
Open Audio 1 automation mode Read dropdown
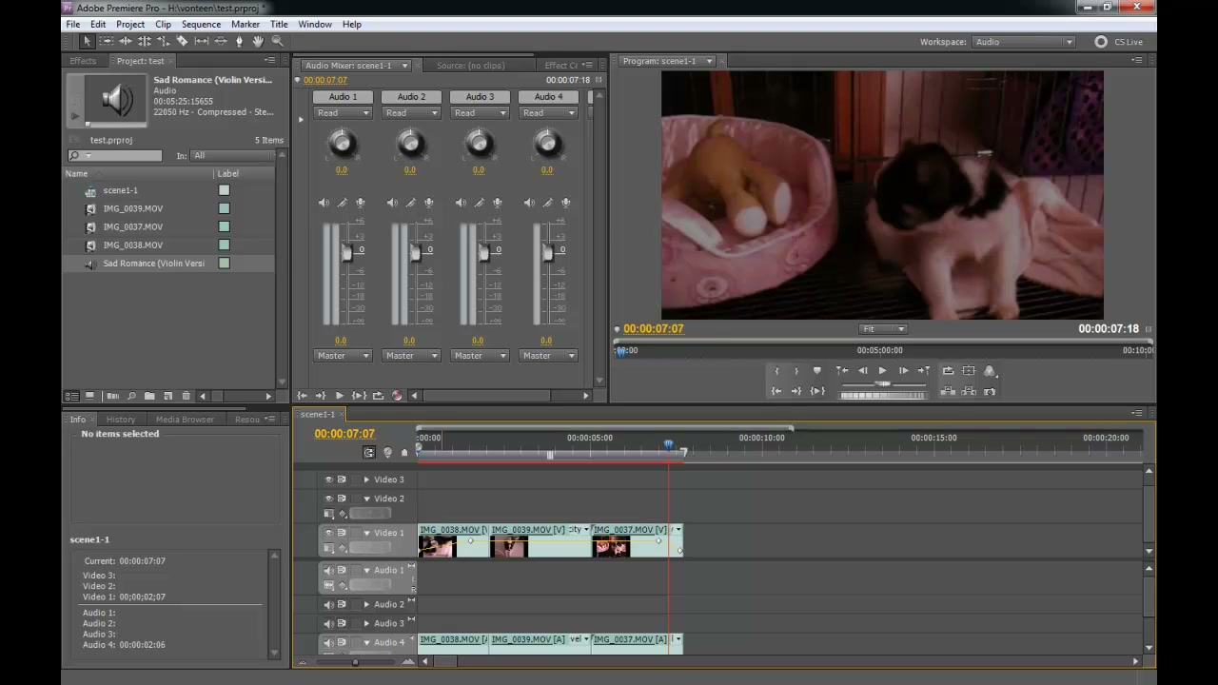point(343,113)
